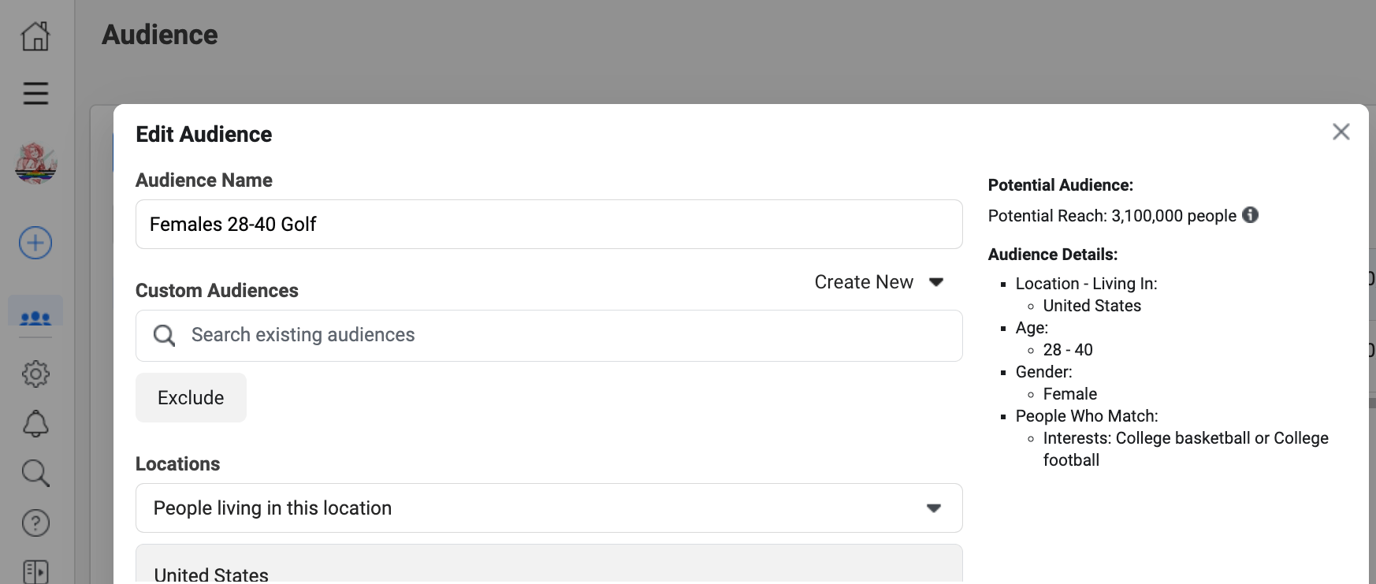Show notifications via bell icon

pyautogui.click(x=35, y=424)
